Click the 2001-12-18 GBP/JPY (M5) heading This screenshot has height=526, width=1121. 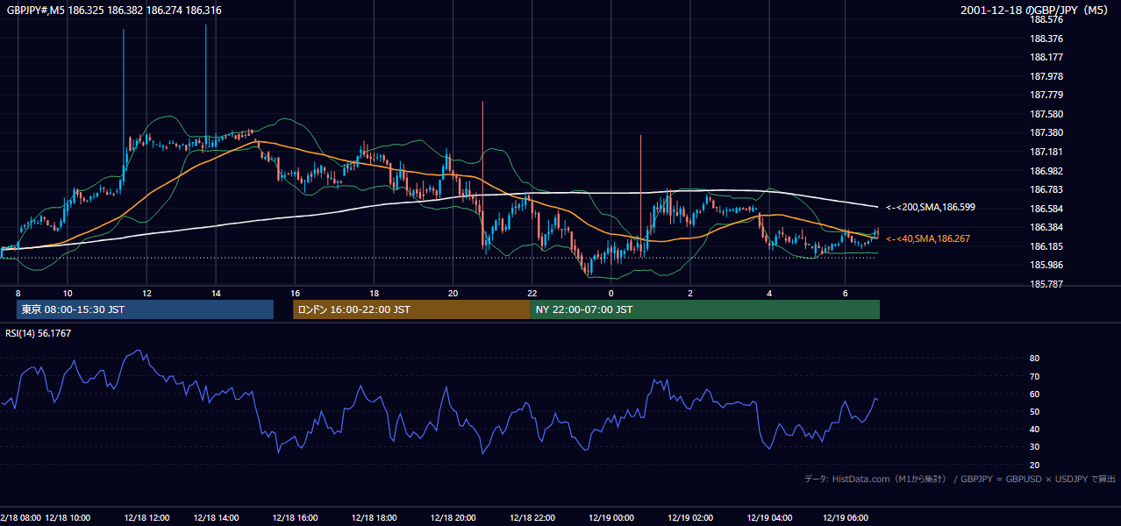click(x=1035, y=11)
